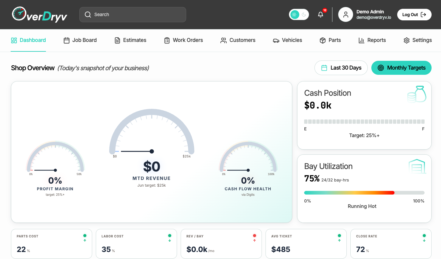Open the Parts tab
This screenshot has height=259, width=441.
point(330,40)
